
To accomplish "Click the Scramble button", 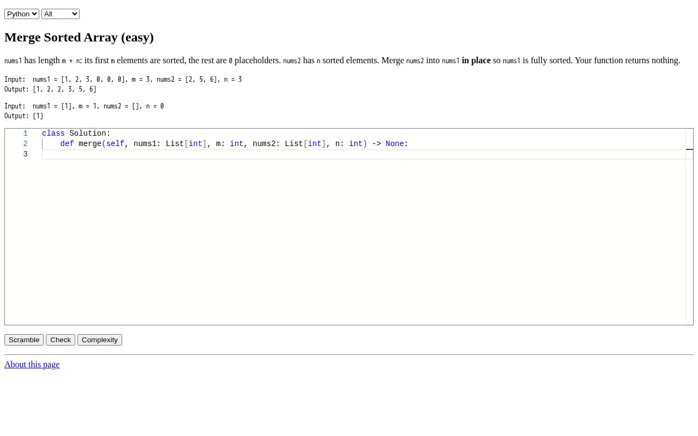I will tap(24, 340).
